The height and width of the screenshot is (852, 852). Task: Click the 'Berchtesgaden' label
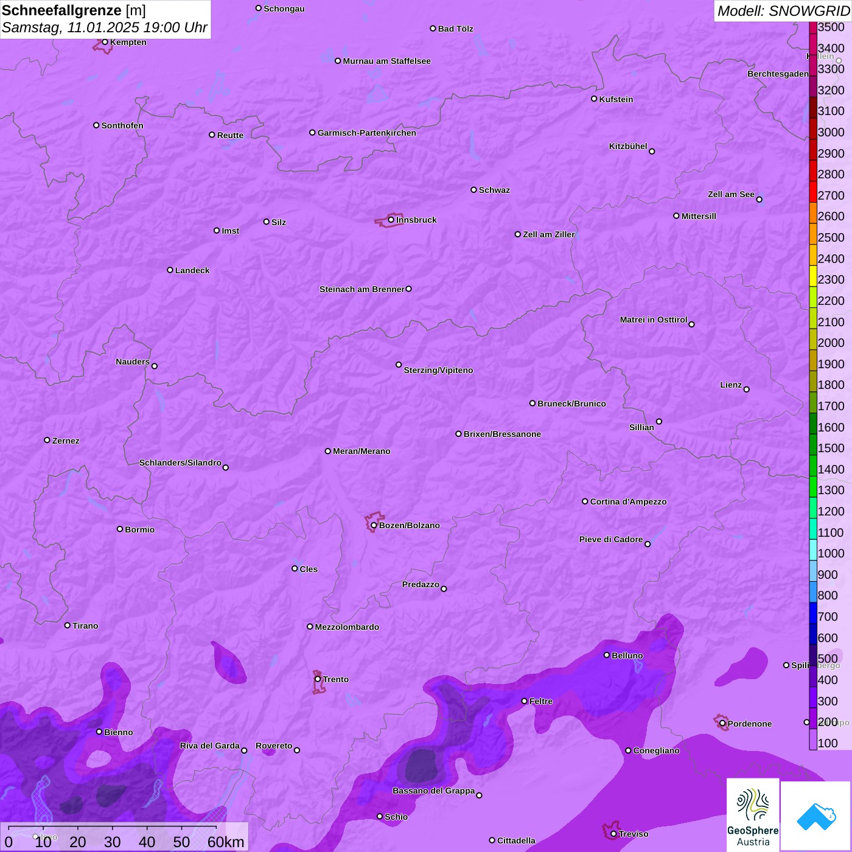click(778, 74)
